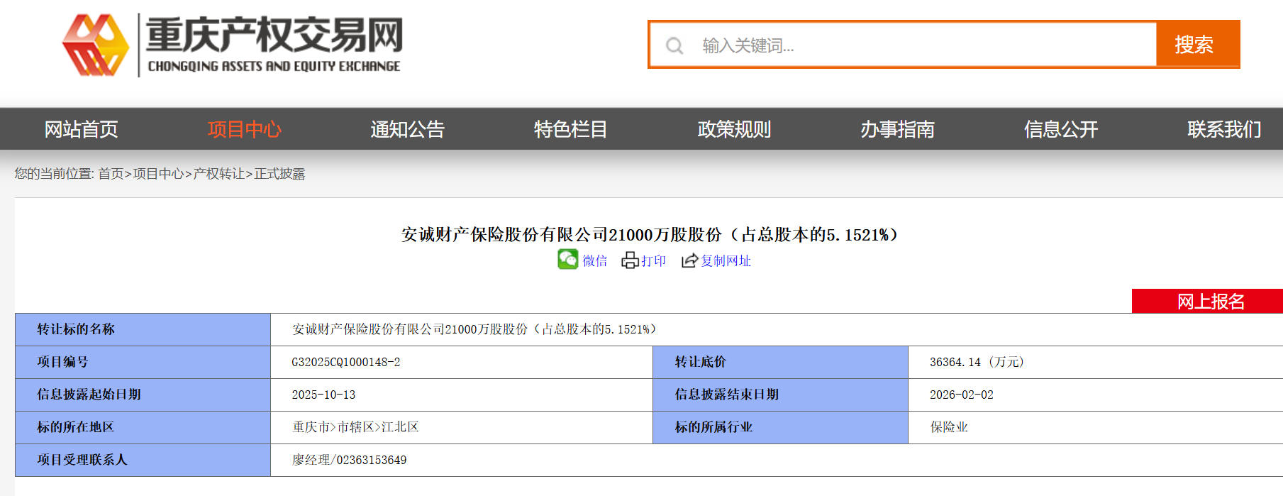
Task: Select 项目中心 menu item
Action: (245, 129)
